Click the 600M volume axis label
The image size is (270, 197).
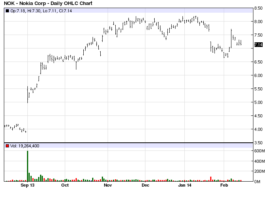[260, 151]
